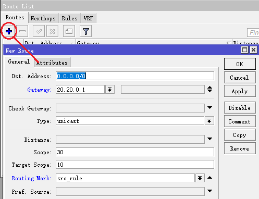Close the New Route dialog
Image resolution: width=259 pixels, height=199 pixels.
[x=254, y=50]
